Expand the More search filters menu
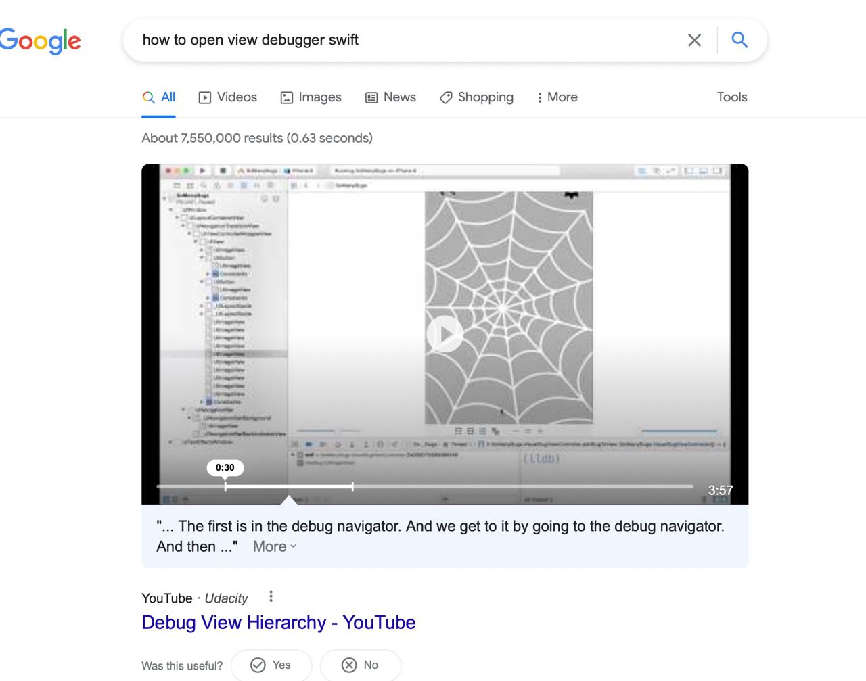This screenshot has height=681, width=866. [557, 97]
